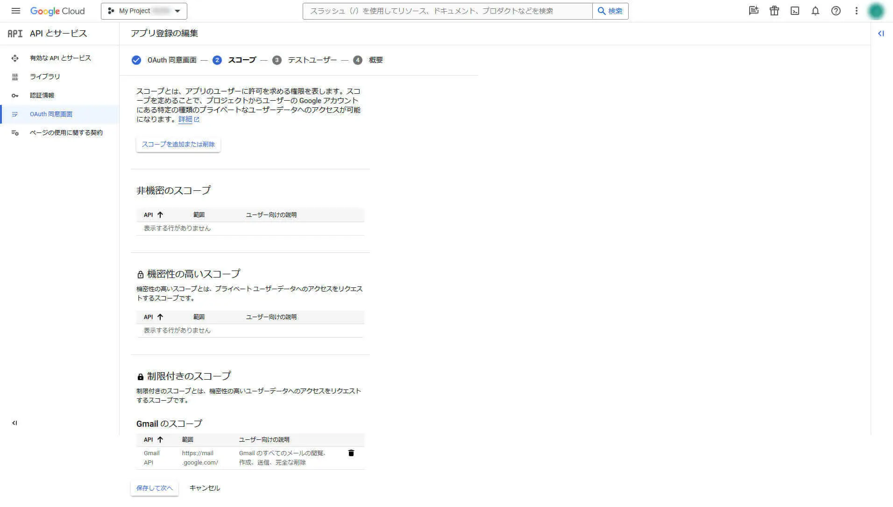893x507 pixels.
Task: Click the library grid sidebar icon
Action: [15, 76]
